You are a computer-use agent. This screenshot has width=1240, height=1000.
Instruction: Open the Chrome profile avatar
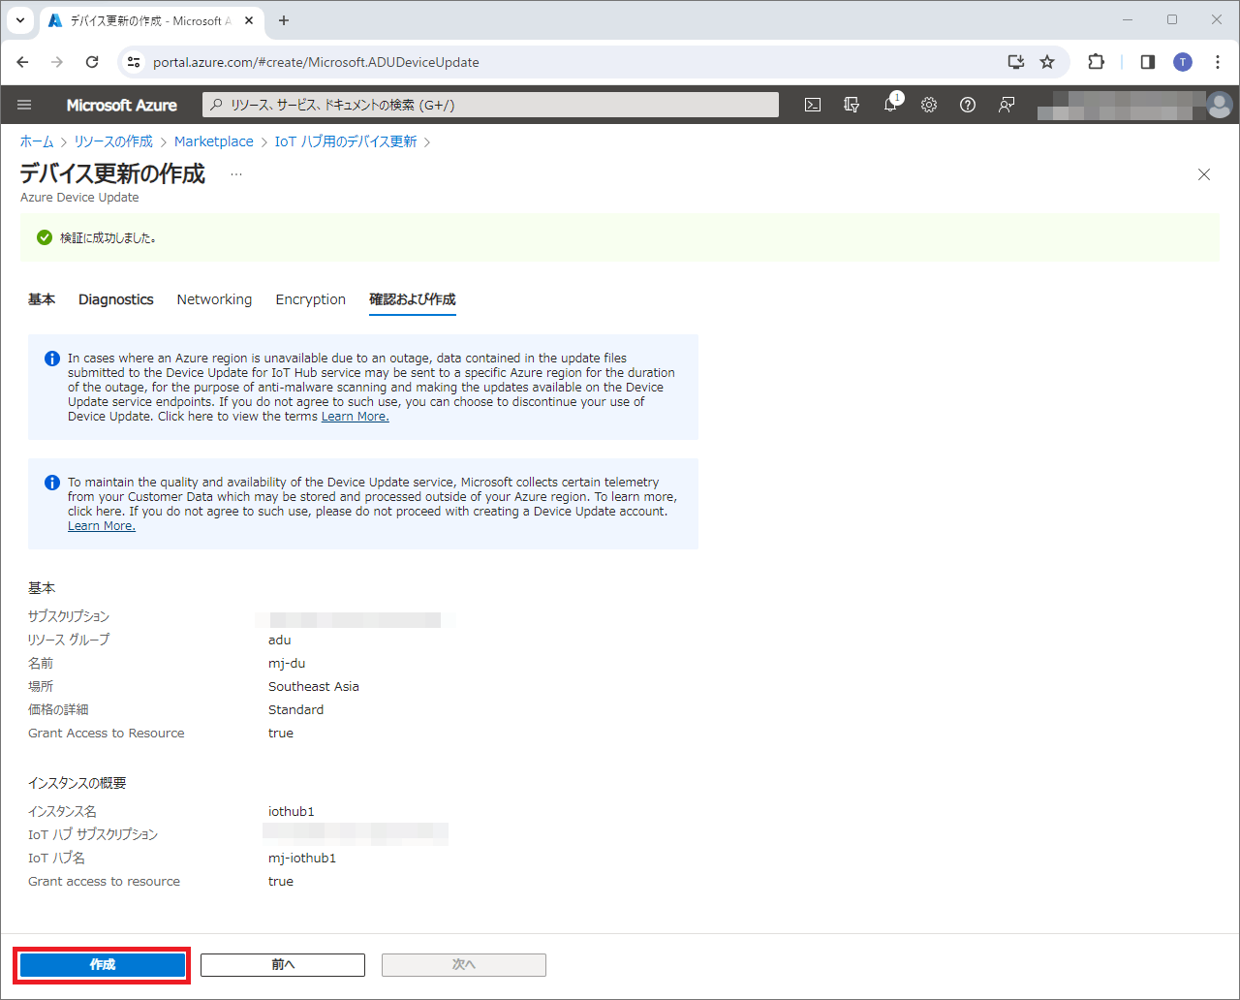coord(1183,62)
